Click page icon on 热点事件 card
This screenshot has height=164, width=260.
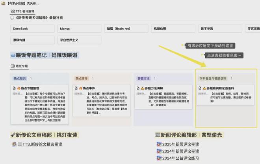click(x=76, y=88)
